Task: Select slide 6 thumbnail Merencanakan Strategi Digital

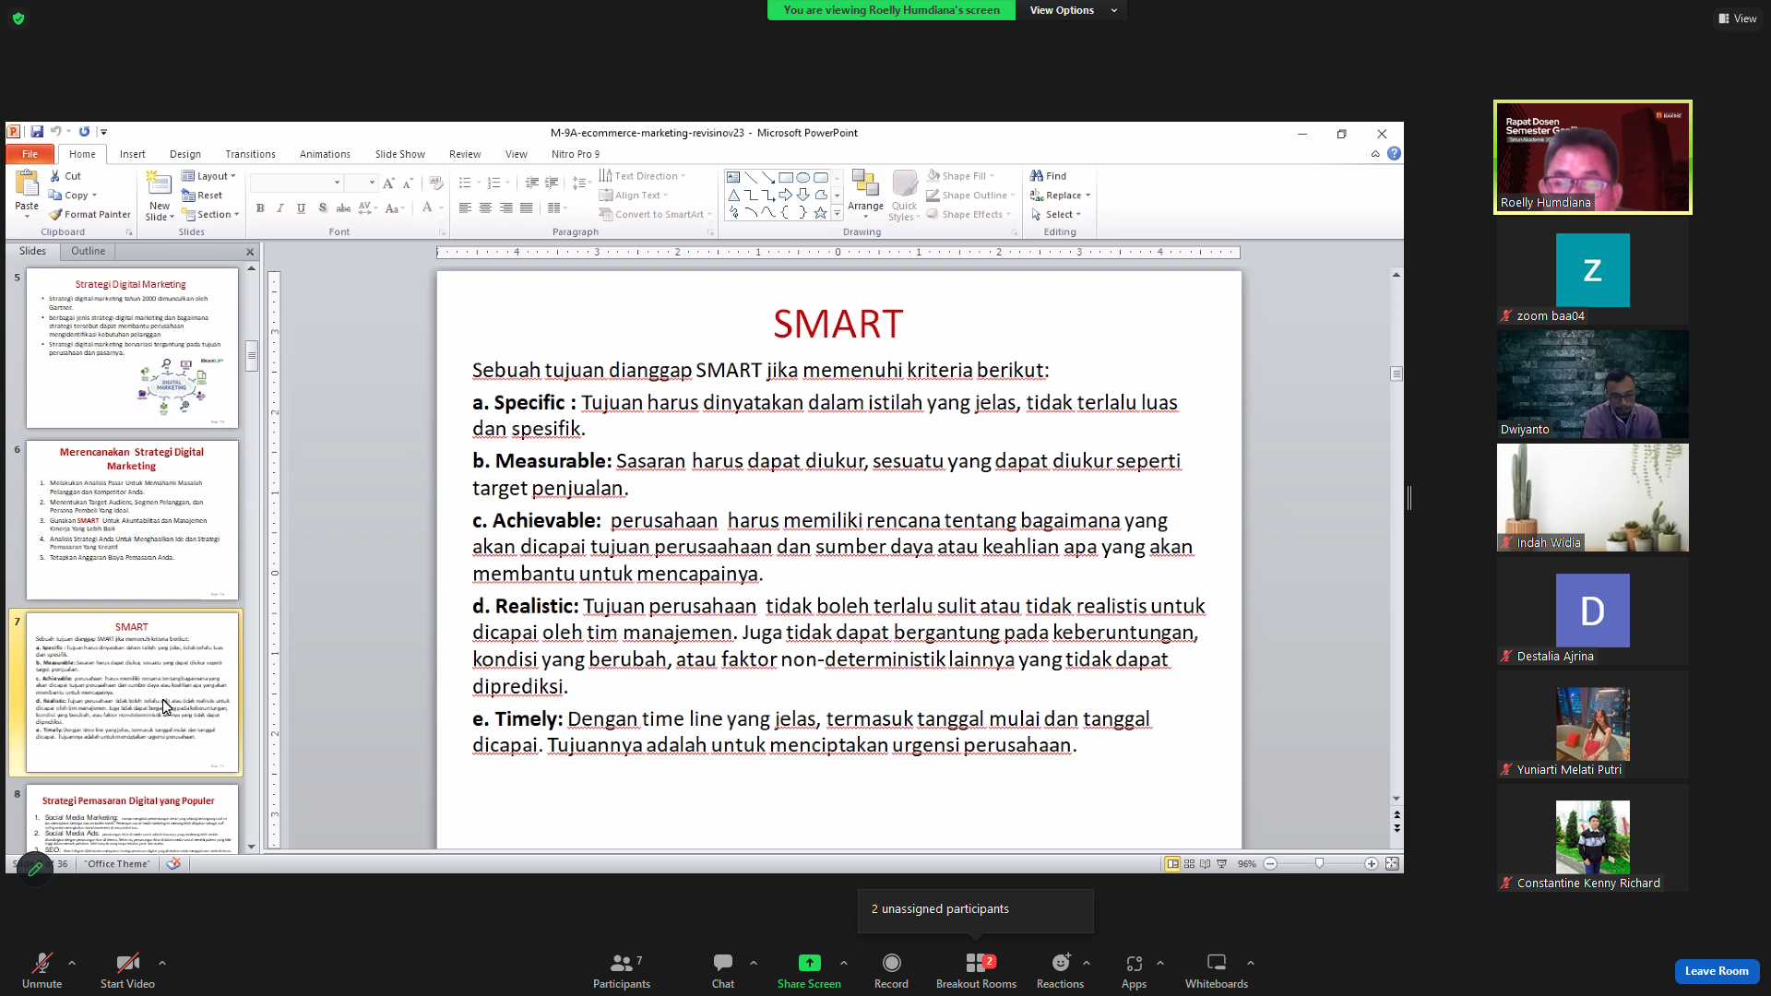Action: click(x=132, y=520)
